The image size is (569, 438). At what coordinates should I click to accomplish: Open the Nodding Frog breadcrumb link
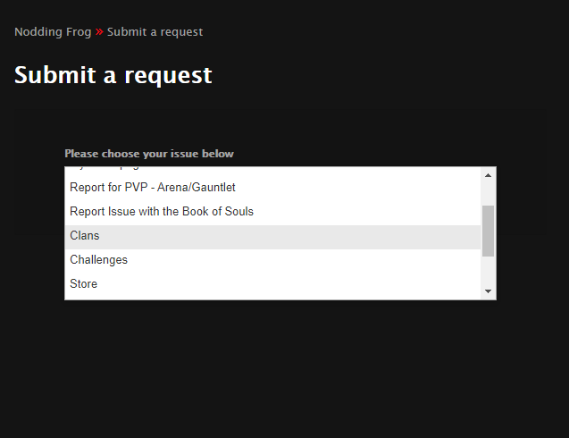(x=53, y=32)
